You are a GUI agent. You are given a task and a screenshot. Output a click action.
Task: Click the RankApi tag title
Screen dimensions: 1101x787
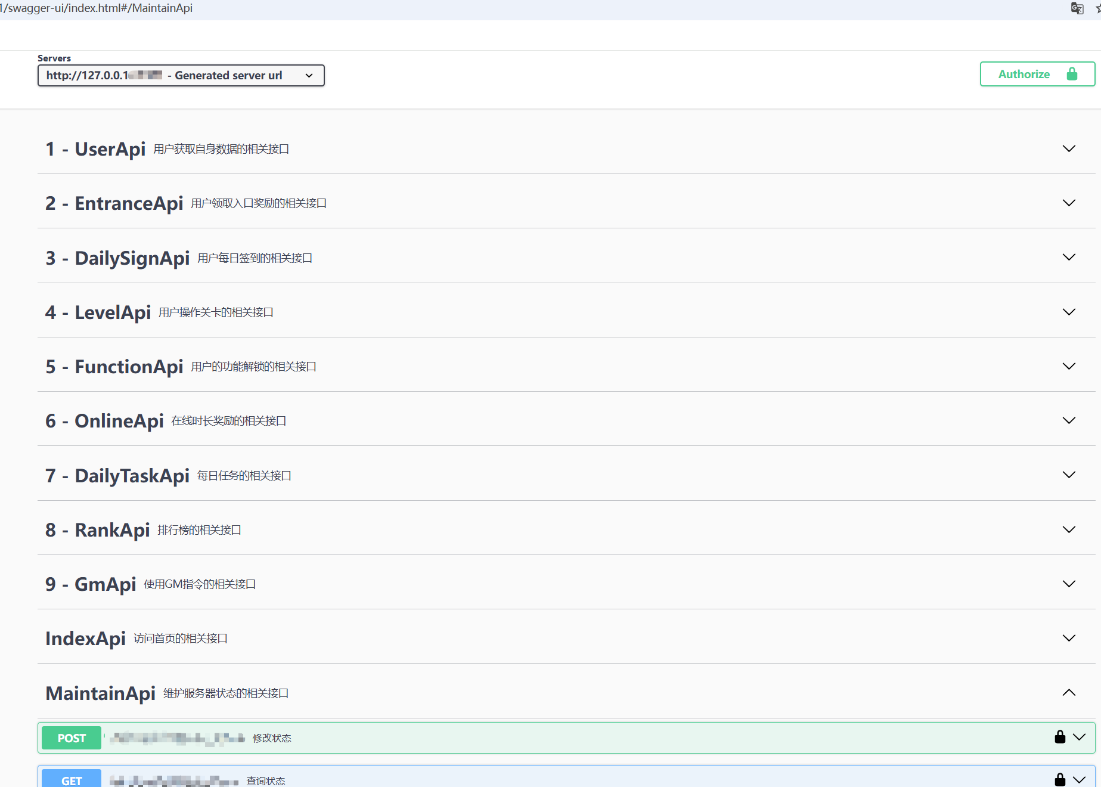[x=97, y=530]
